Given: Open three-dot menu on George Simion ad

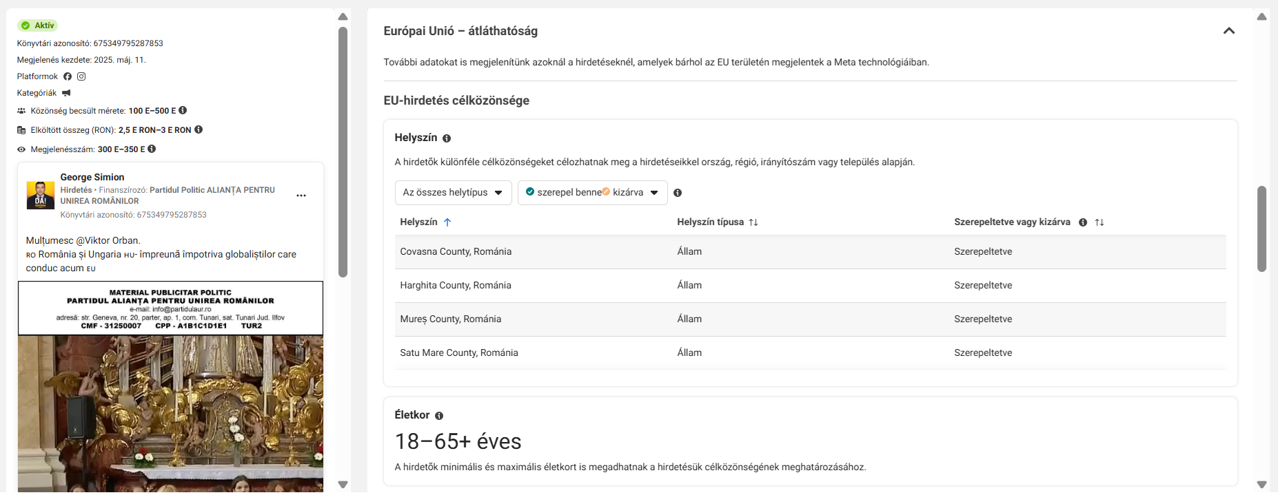Looking at the screenshot, I should [x=301, y=196].
